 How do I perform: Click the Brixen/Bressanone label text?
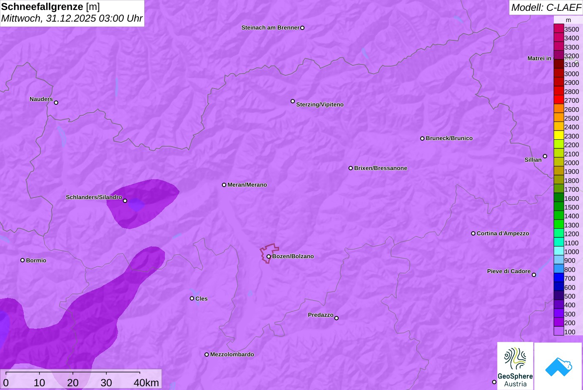(x=381, y=168)
